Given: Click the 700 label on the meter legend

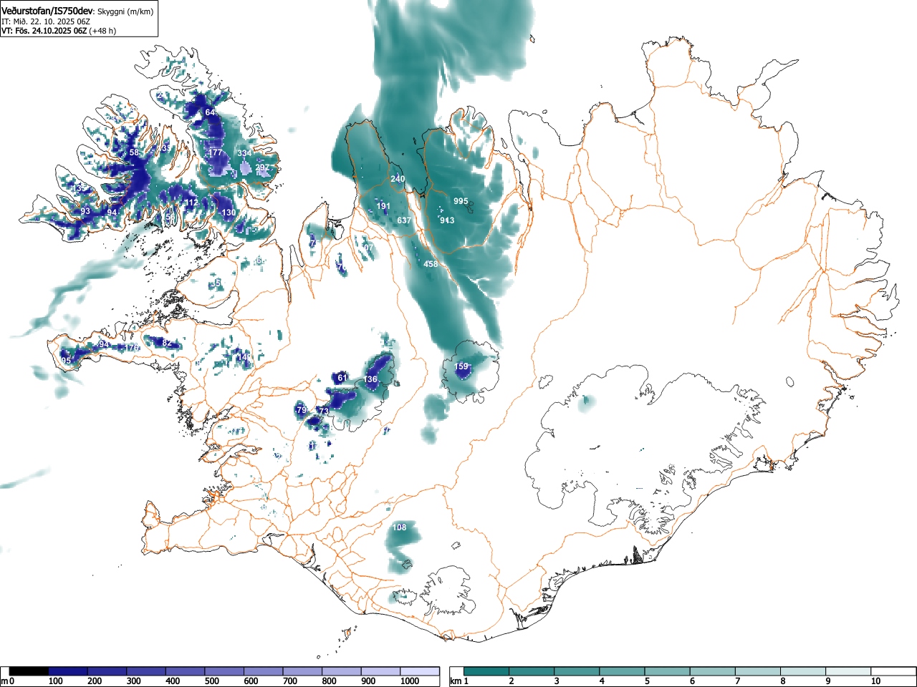Looking at the screenshot, I should (x=289, y=681).
